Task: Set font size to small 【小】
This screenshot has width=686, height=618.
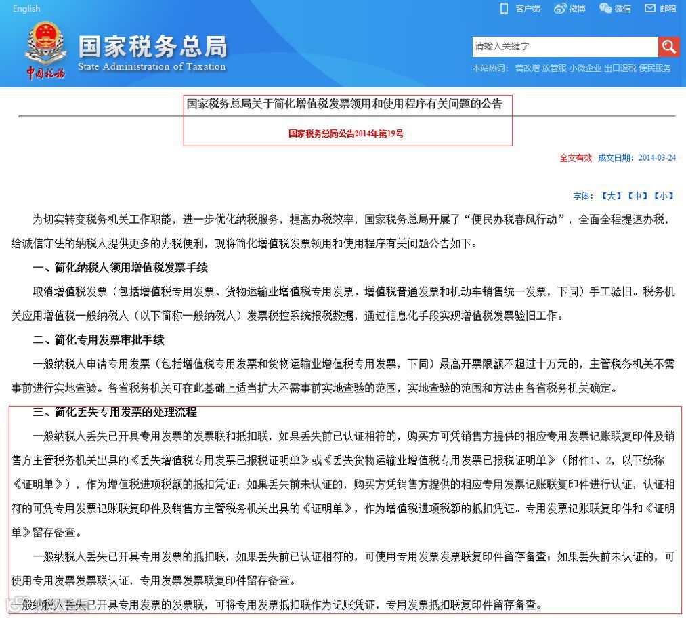Action: 664,196
